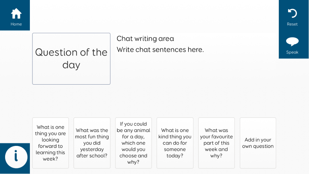Select the 'one kind thing' question
Image resolution: width=309 pixels, height=174 pixels.
pyautogui.click(x=175, y=143)
